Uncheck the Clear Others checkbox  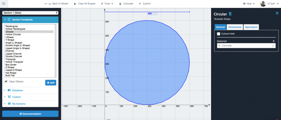coord(6,81)
